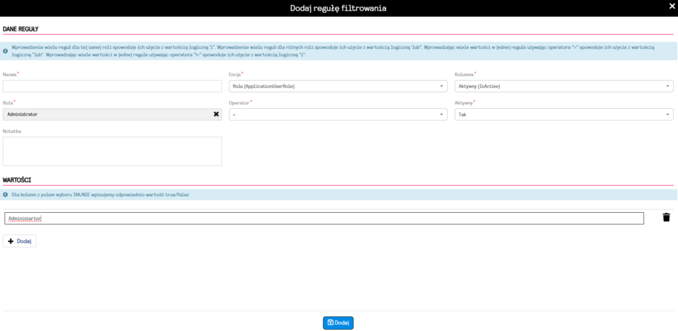Click into the Notatka text area
Image resolution: width=678 pixels, height=331 pixels.
(x=112, y=151)
